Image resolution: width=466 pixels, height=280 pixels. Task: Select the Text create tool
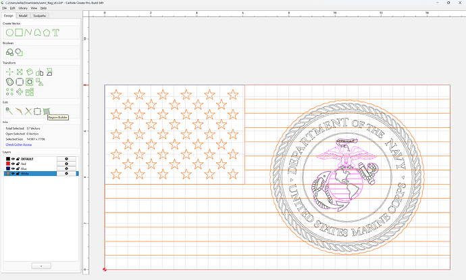(56, 32)
